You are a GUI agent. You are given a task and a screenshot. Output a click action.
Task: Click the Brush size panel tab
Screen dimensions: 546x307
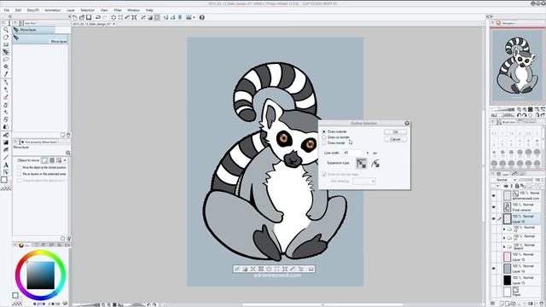[506, 122]
